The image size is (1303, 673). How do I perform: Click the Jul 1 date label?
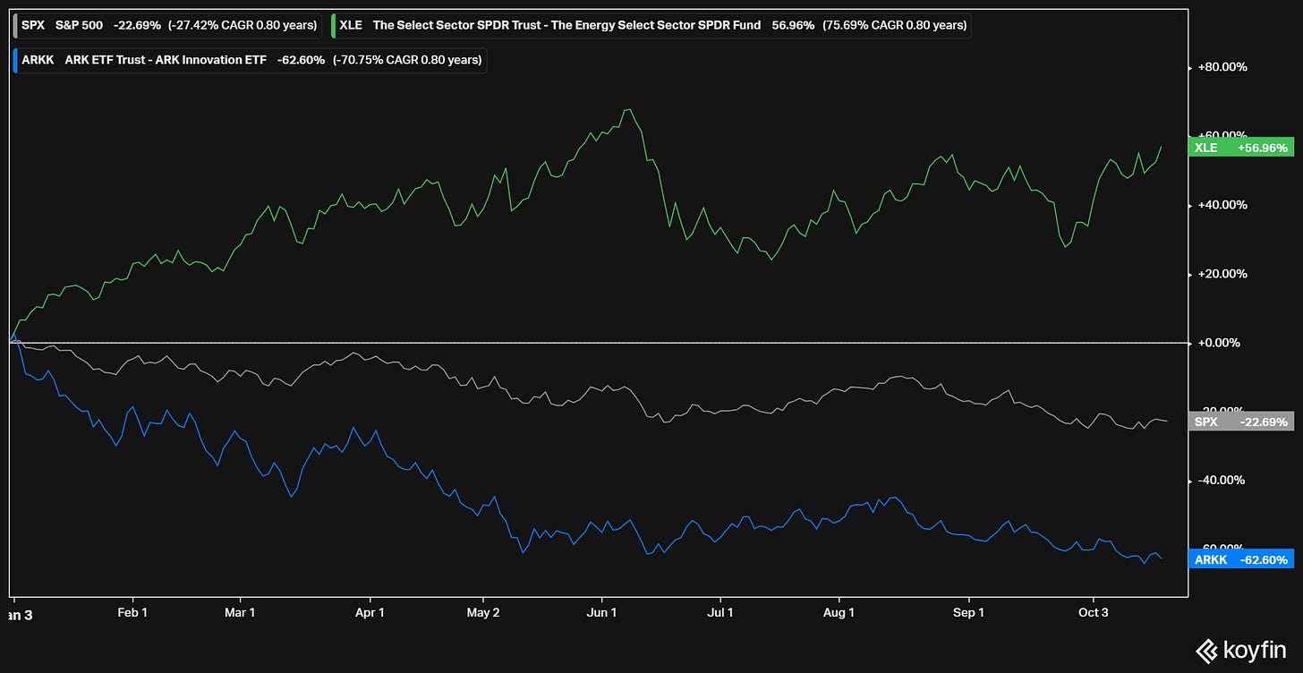click(x=720, y=613)
